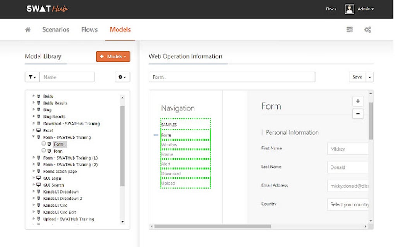Click the minus zoom icon in the model viewer

point(357,113)
